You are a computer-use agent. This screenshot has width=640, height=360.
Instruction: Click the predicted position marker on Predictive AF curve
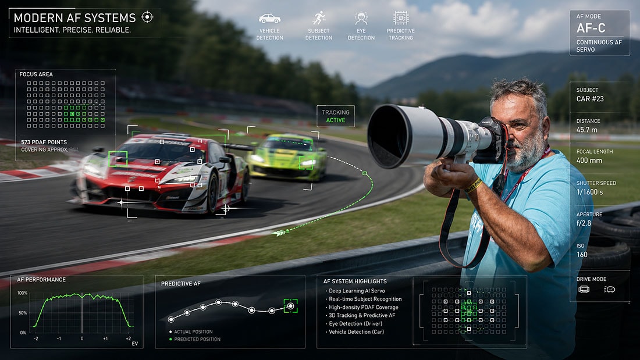point(290,306)
